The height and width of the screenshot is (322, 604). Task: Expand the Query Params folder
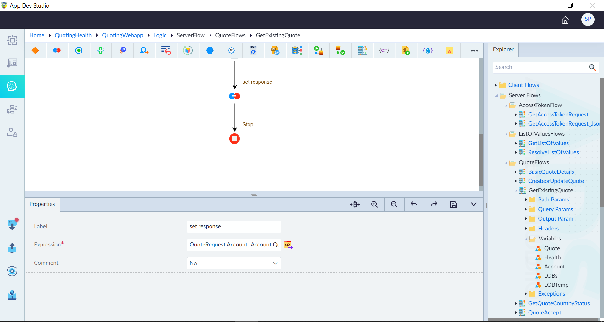click(x=526, y=209)
